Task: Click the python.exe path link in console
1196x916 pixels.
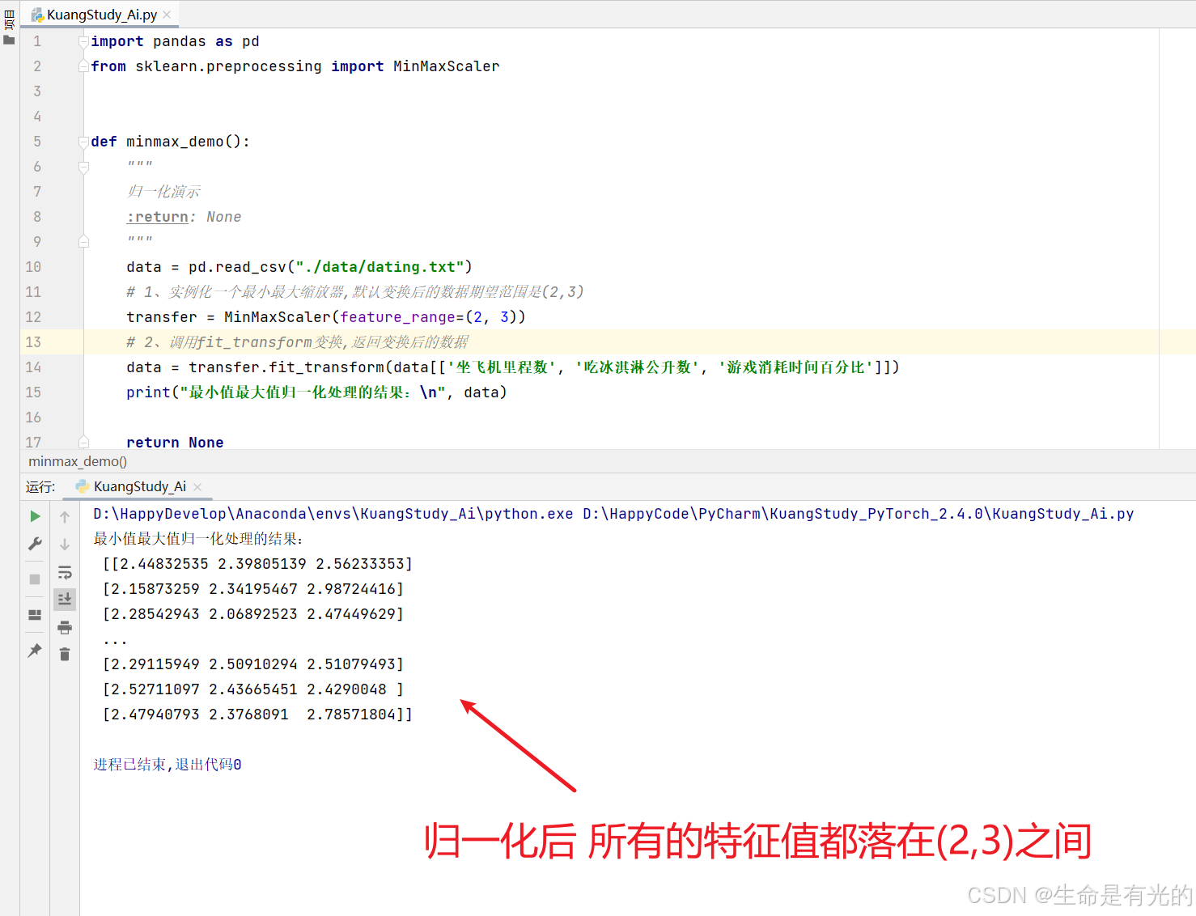Action: (333, 514)
